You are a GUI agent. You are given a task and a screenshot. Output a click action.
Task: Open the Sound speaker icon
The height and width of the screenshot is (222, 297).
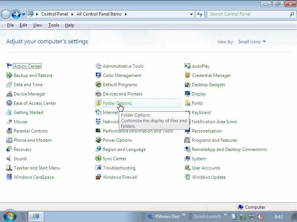tap(9, 158)
